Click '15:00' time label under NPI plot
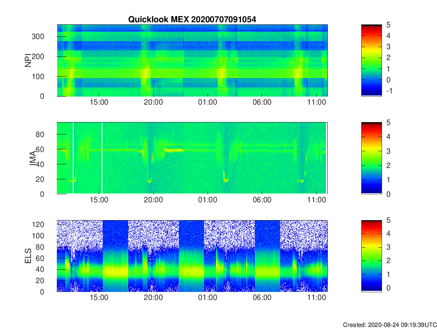Viewport: 437px width, 328px height. click(x=99, y=102)
